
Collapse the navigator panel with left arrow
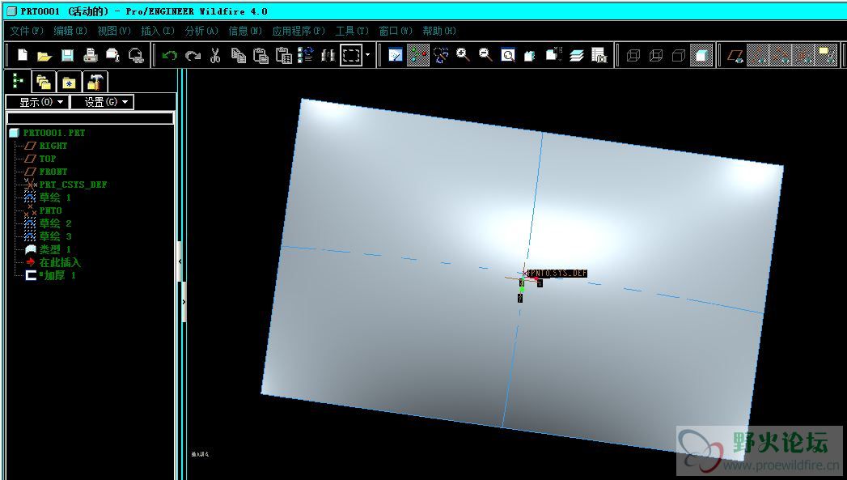(180, 261)
